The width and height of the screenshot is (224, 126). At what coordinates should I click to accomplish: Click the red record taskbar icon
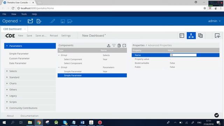100,122
